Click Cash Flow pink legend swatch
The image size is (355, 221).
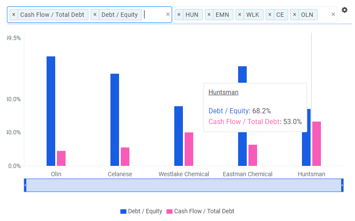pyautogui.click(x=170, y=212)
